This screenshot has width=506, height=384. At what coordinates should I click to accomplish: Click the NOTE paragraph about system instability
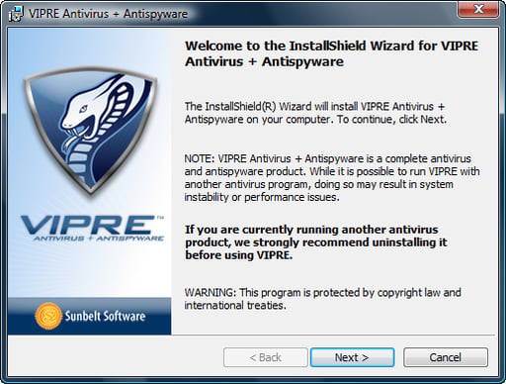point(332,178)
